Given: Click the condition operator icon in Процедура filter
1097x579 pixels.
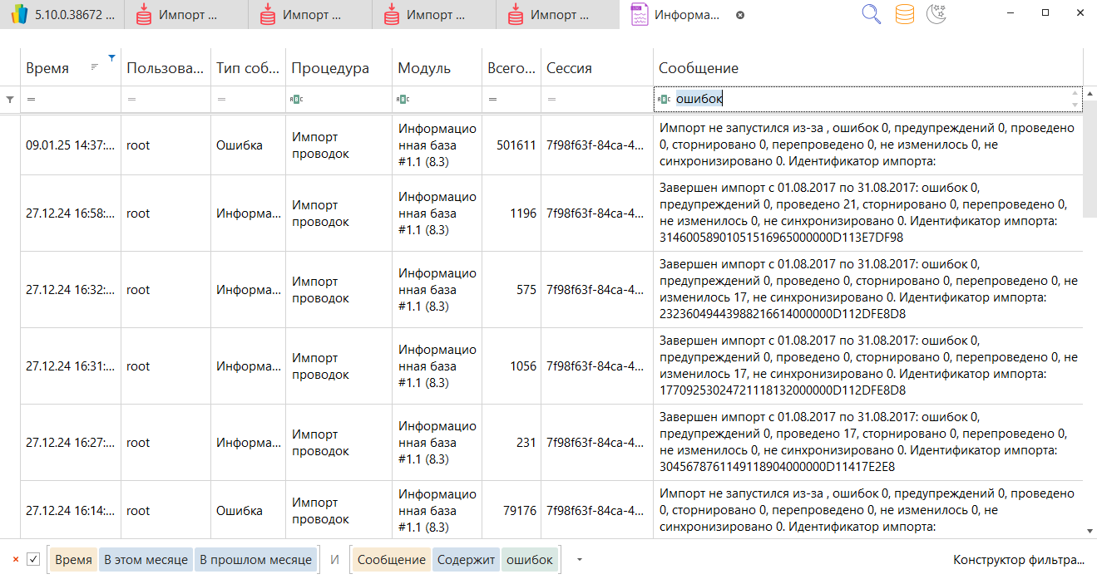Looking at the screenshot, I should [296, 100].
